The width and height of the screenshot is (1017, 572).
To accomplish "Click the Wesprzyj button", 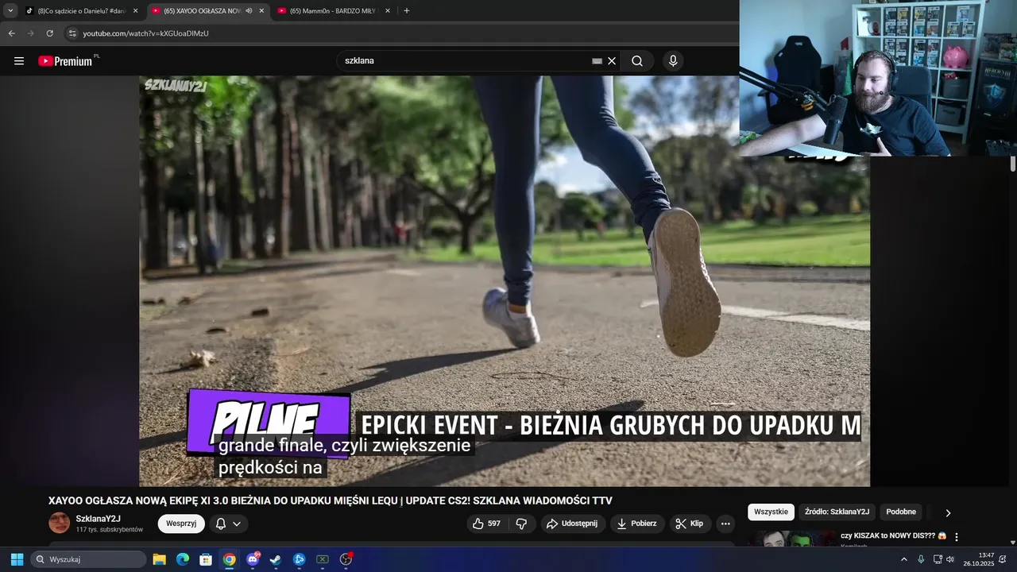I will point(181,524).
